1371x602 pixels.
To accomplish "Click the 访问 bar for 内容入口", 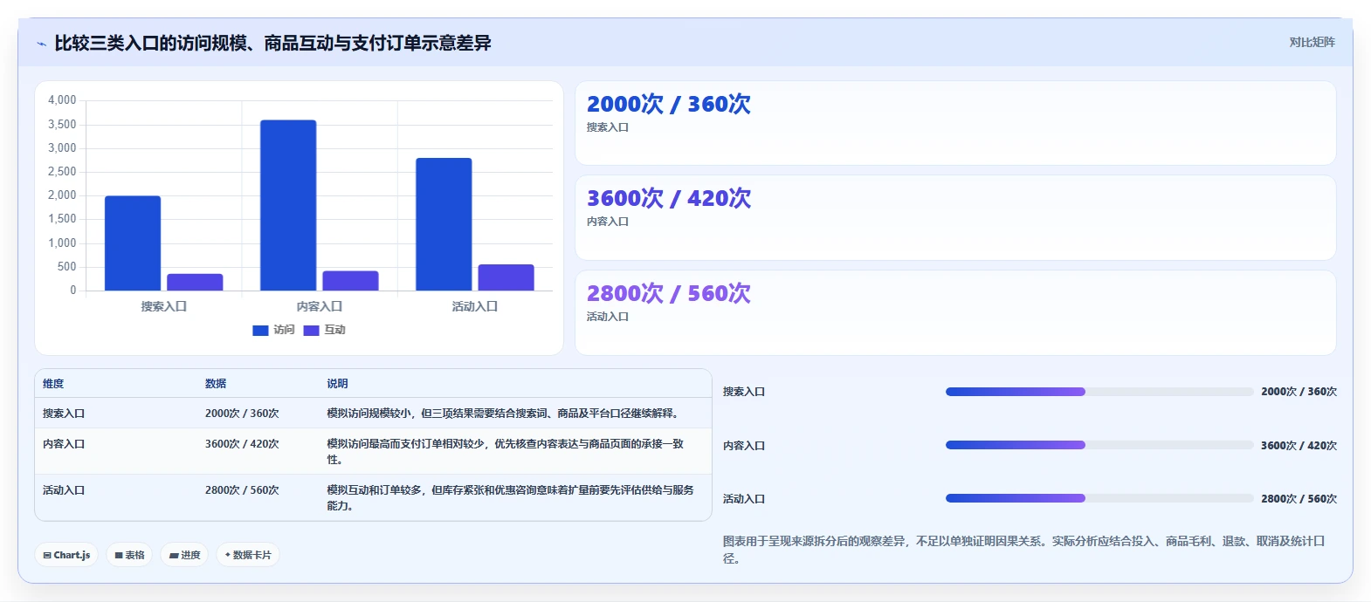I will [288, 205].
